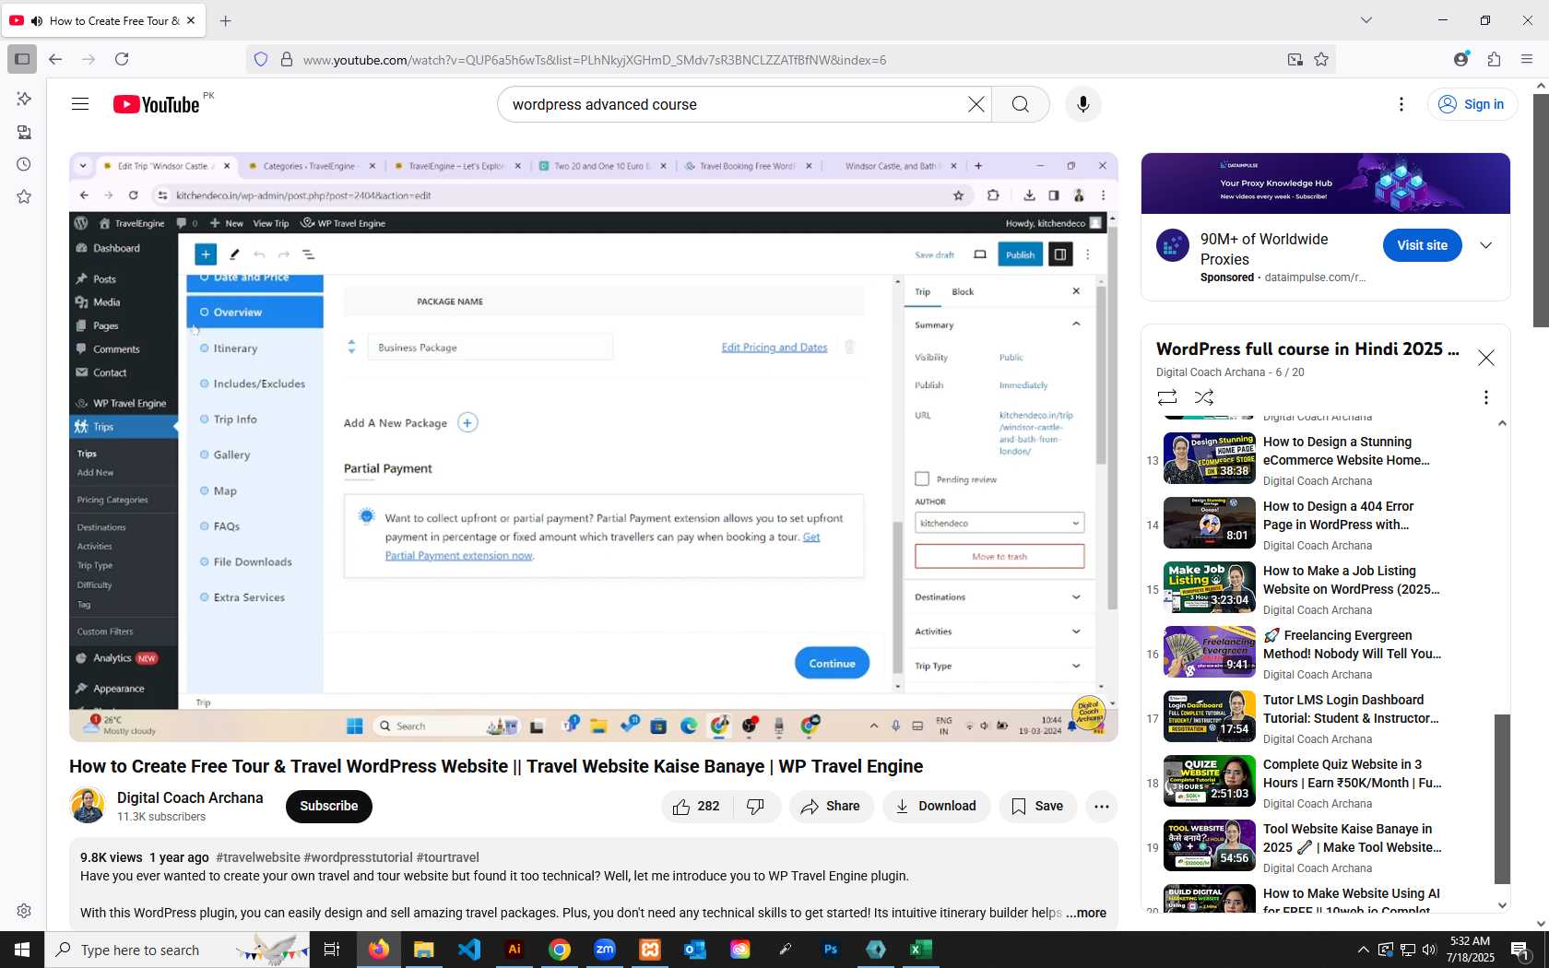Image resolution: width=1549 pixels, height=968 pixels.
Task: Open Firefox extensions puzzle icon
Action: pos(1494,59)
